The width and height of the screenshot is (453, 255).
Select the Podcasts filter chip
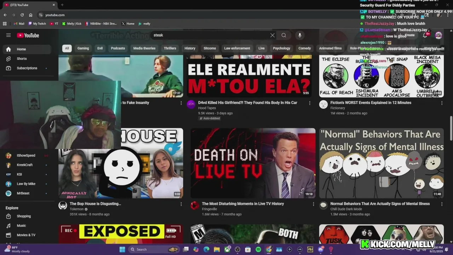coord(118,48)
